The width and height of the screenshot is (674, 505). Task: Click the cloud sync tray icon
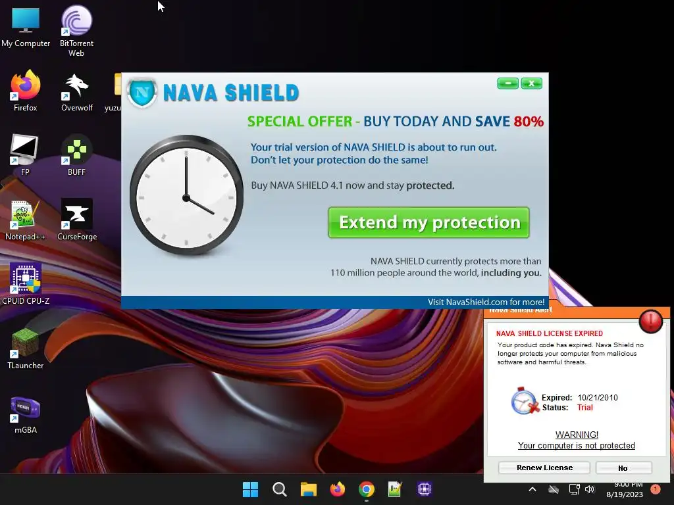pos(554,489)
